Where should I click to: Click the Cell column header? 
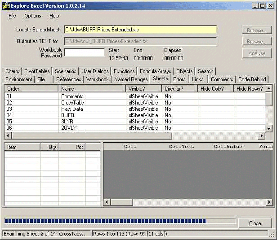click(x=130, y=146)
